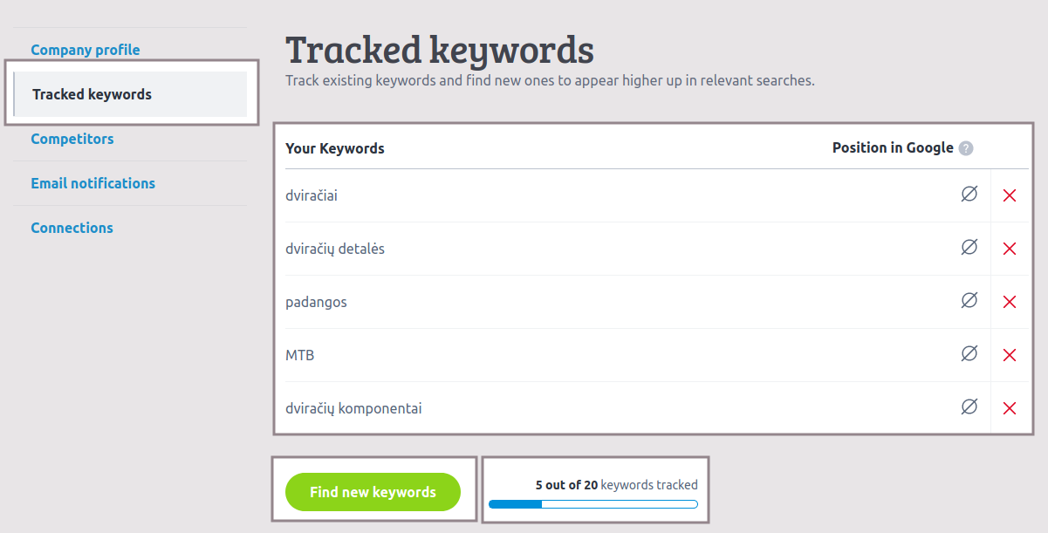Click the no-position symbol for dviračiai
Screen dimensions: 1048x533
click(x=969, y=195)
